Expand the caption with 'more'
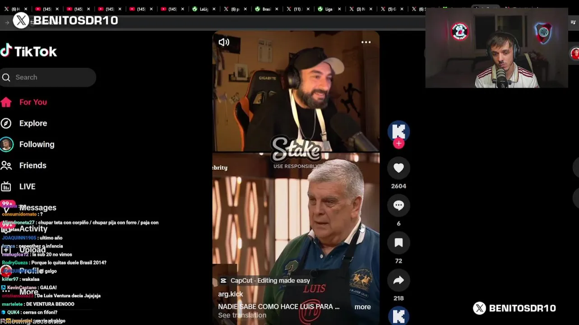The image size is (579, 325). point(362,307)
